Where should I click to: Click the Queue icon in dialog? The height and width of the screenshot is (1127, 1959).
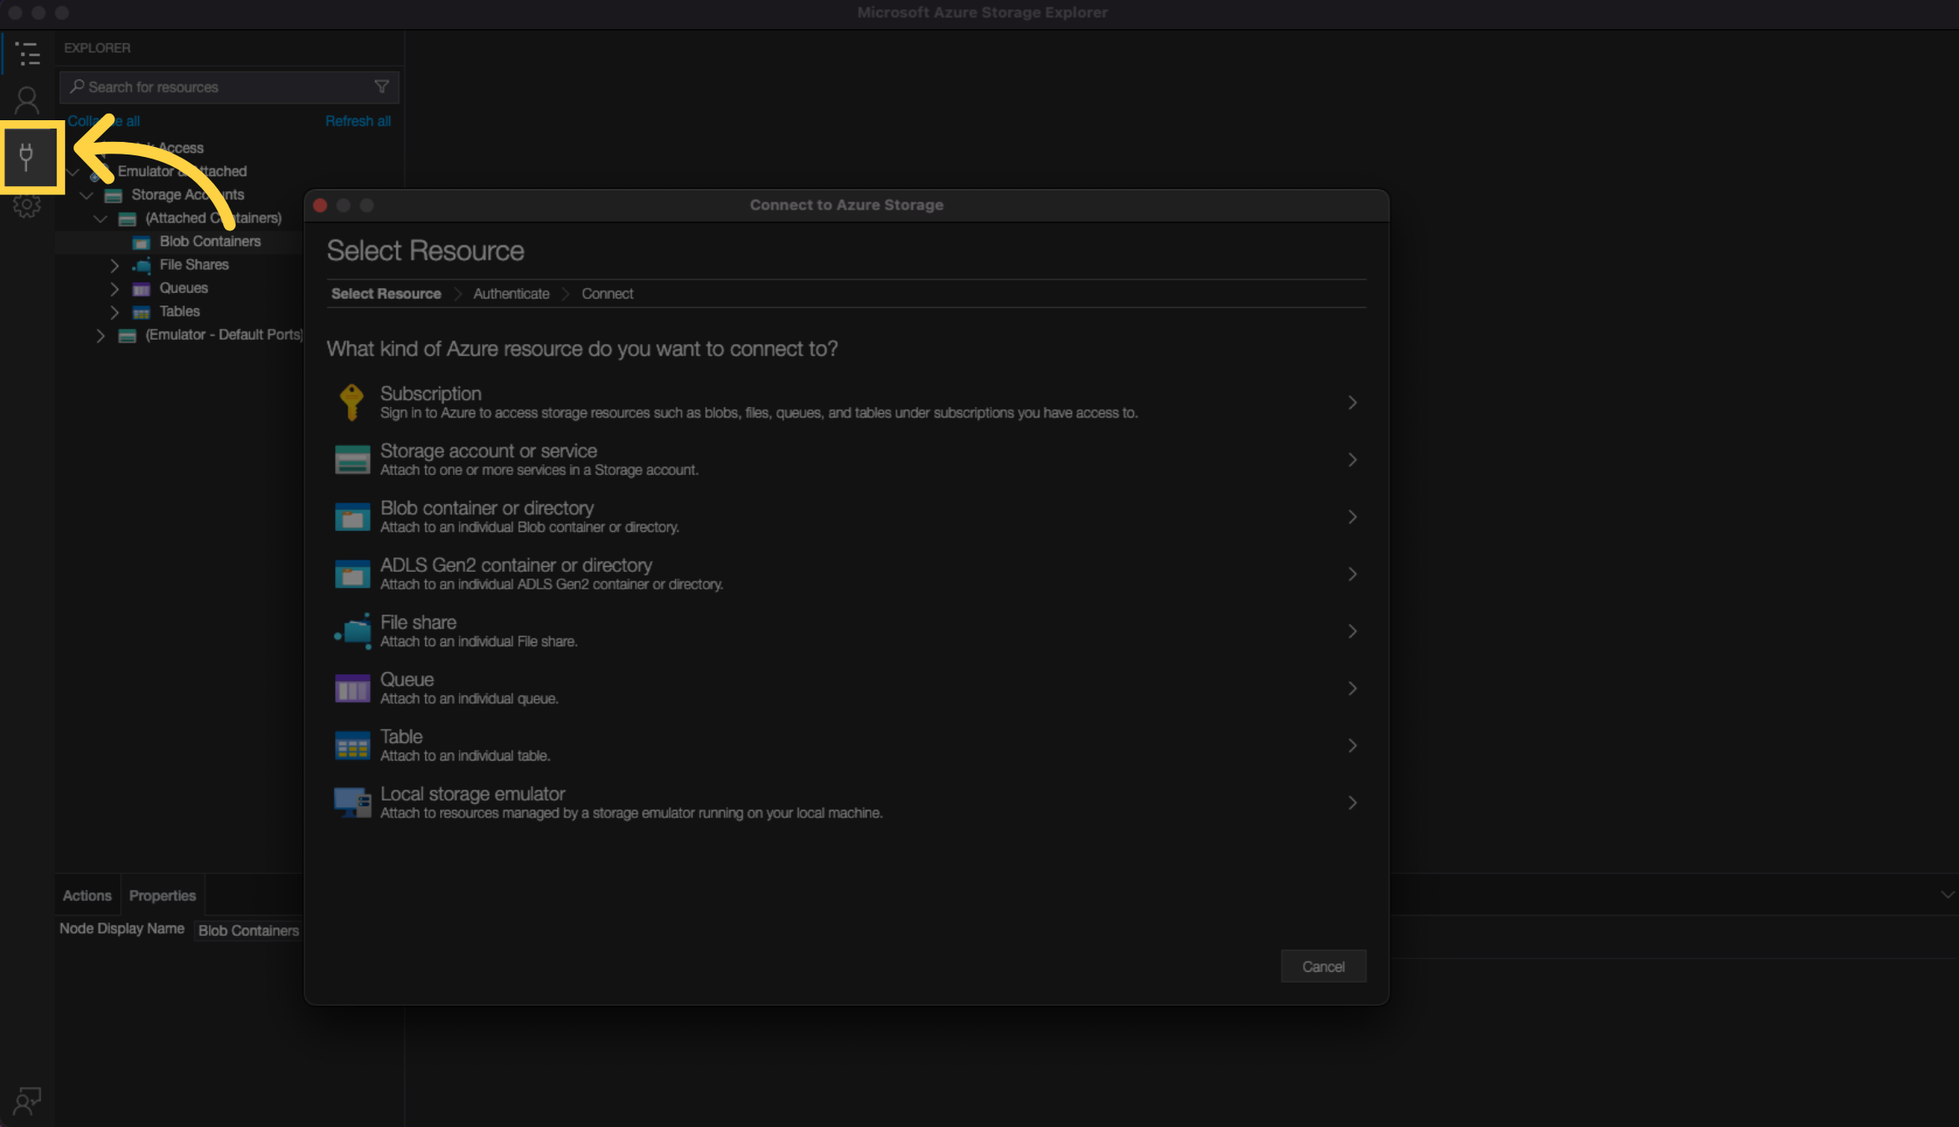[x=352, y=689]
